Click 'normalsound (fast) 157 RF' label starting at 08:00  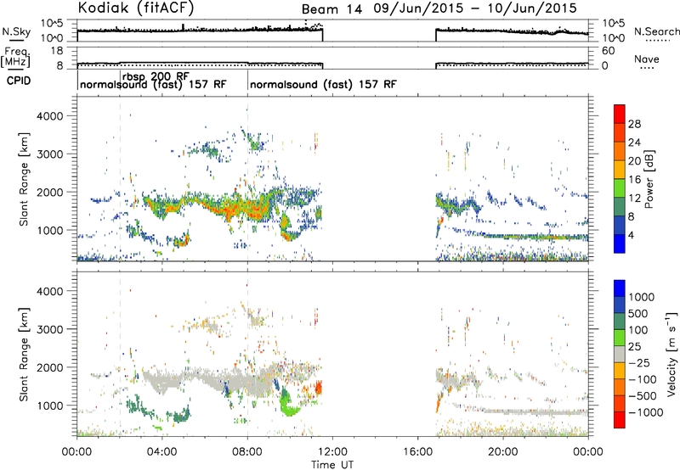click(323, 84)
